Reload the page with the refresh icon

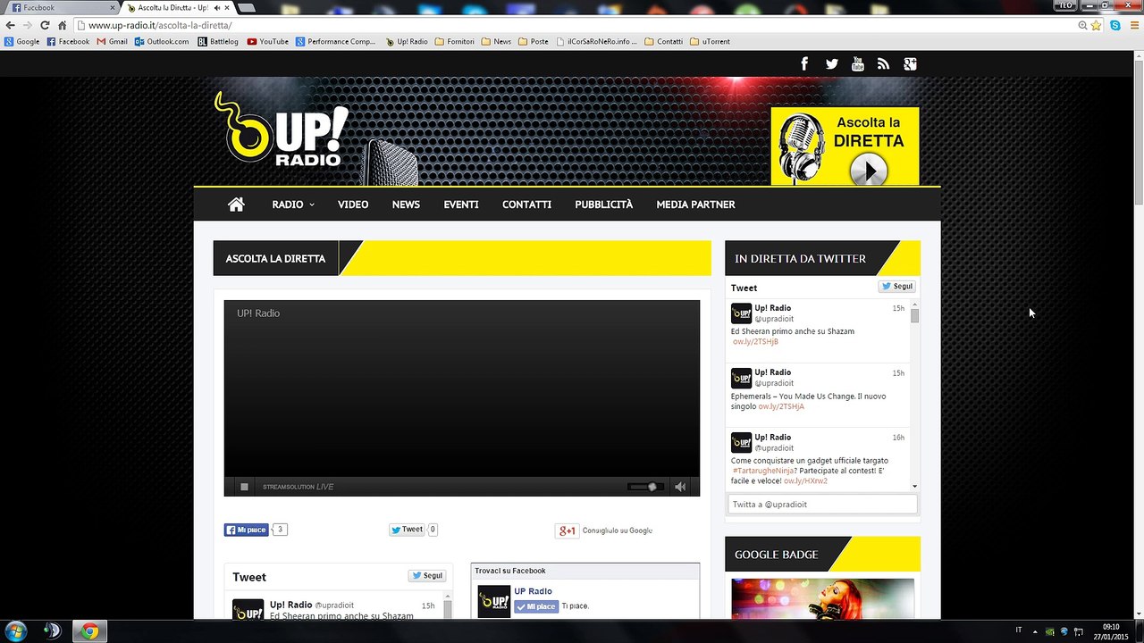pos(45,26)
